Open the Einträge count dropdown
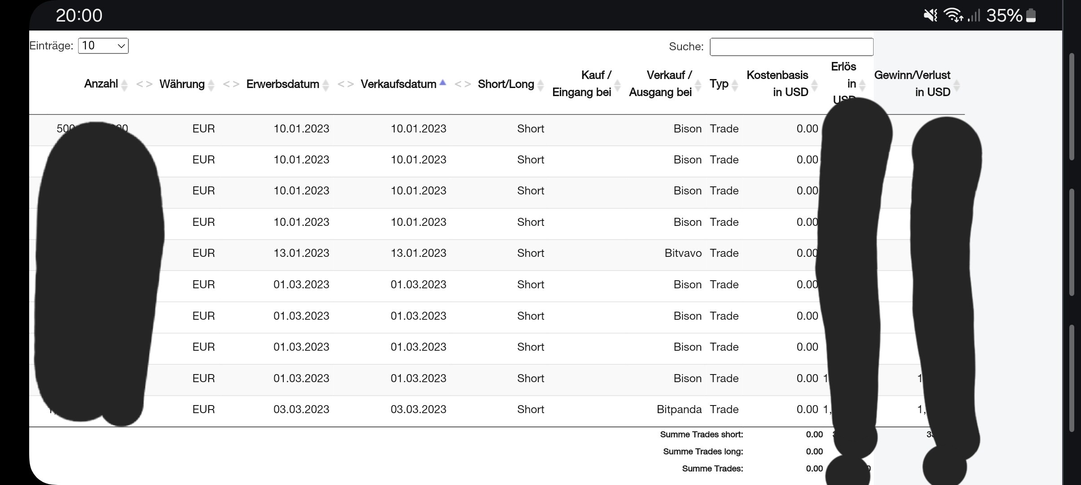 (103, 46)
